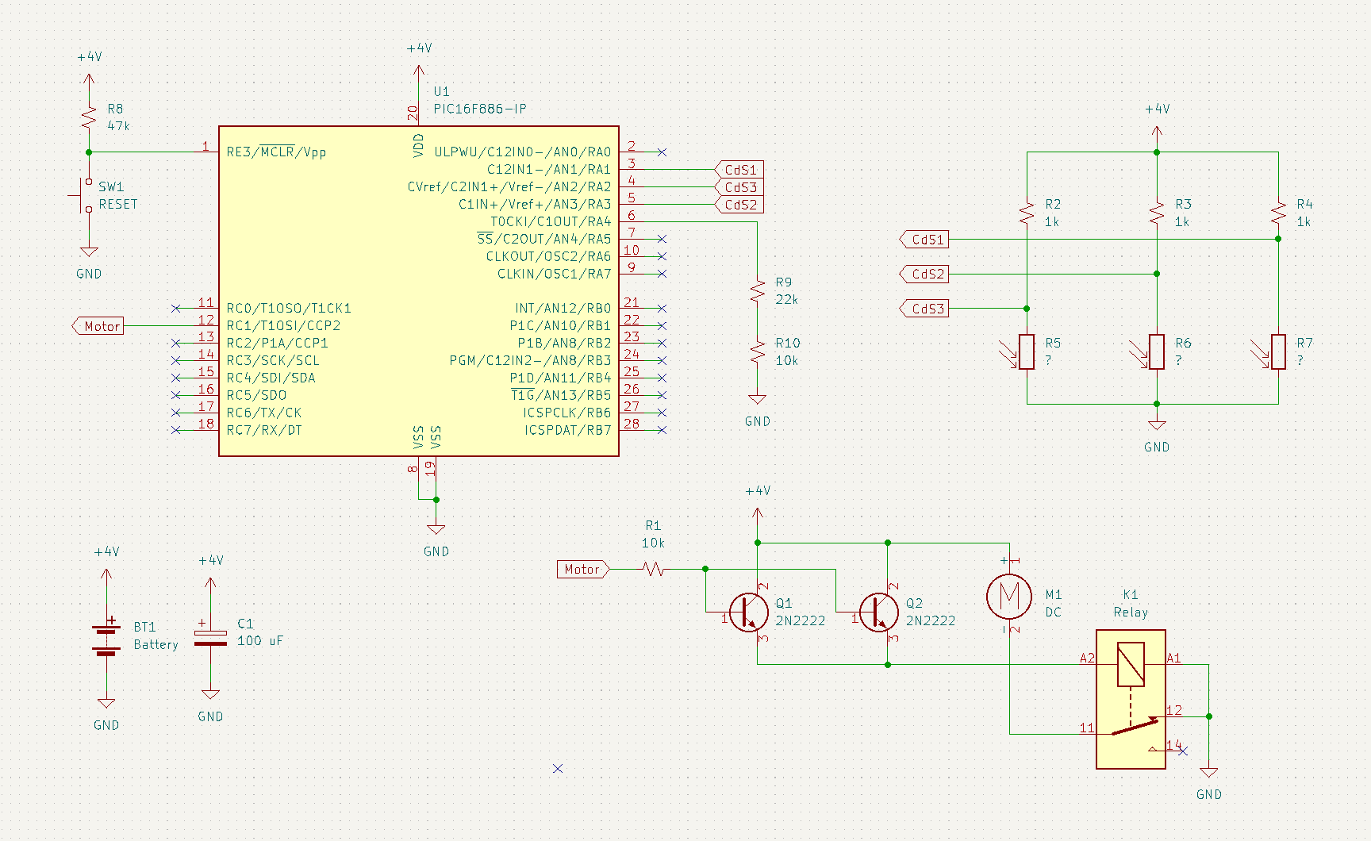Select transistor Q2 symbol
Viewport: 1371px width, 841px height.
pos(878,612)
